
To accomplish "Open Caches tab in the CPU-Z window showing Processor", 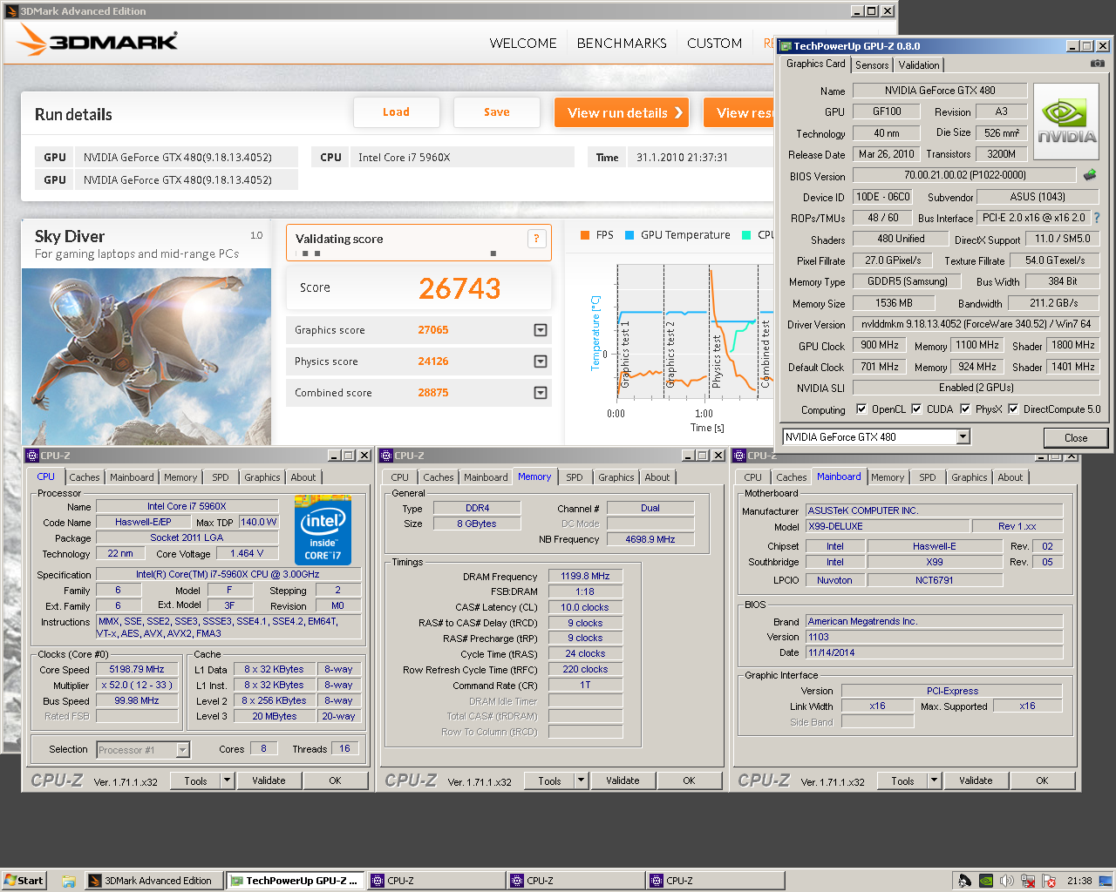I will pyautogui.click(x=85, y=477).
